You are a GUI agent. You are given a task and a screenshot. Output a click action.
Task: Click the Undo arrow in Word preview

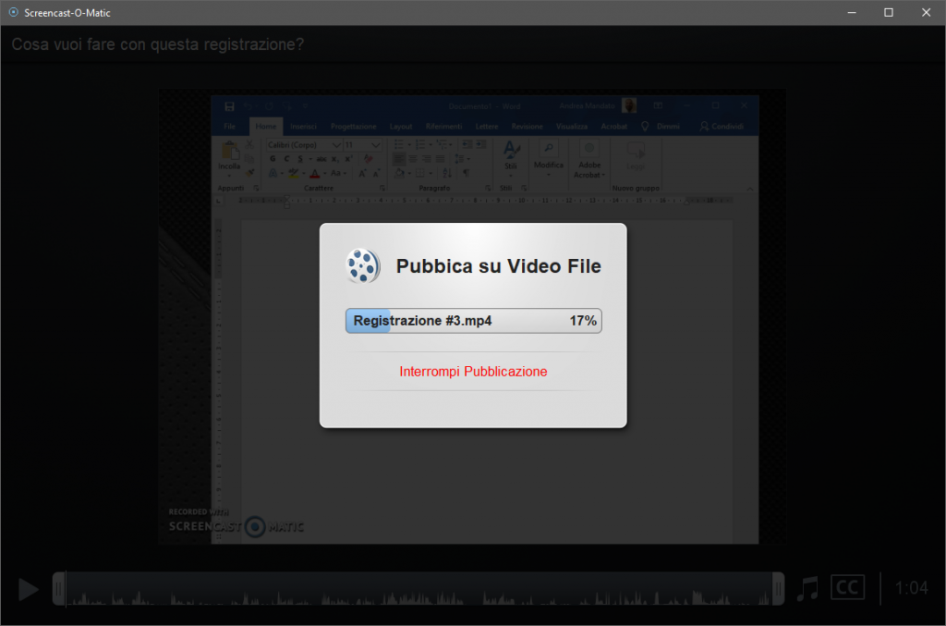coord(248,106)
